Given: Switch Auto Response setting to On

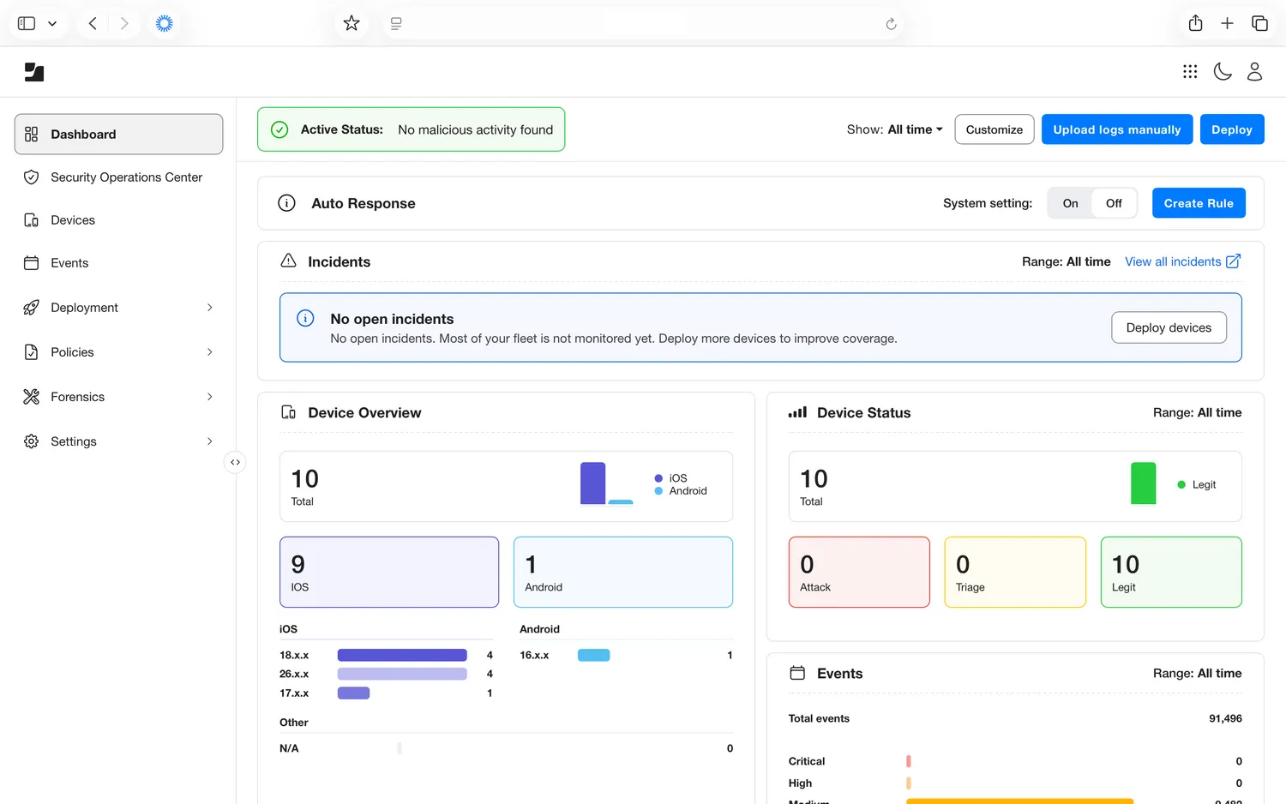Looking at the screenshot, I should [x=1070, y=203].
